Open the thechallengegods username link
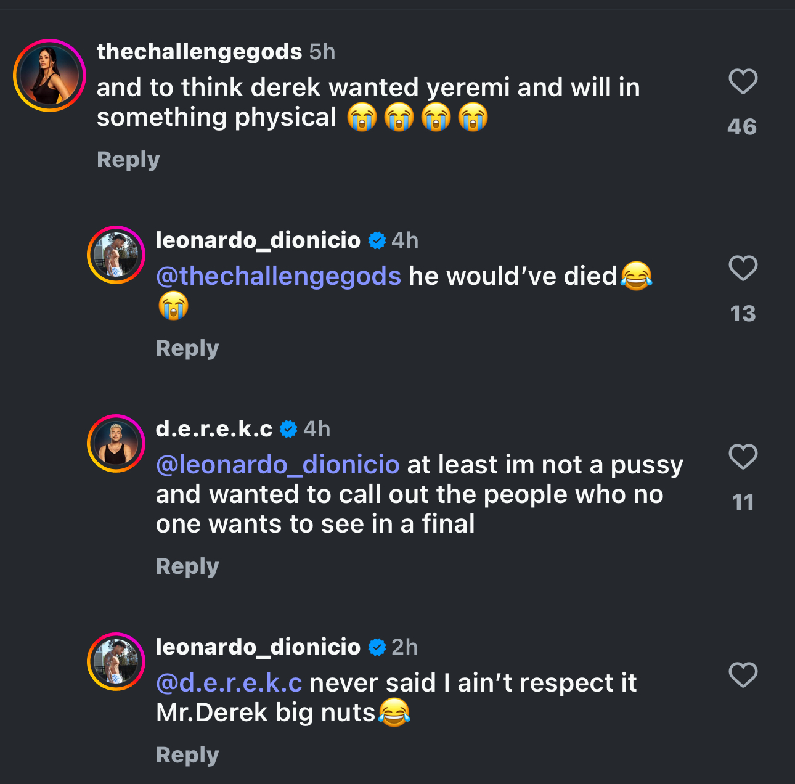Image resolution: width=795 pixels, height=784 pixels. pos(199,52)
